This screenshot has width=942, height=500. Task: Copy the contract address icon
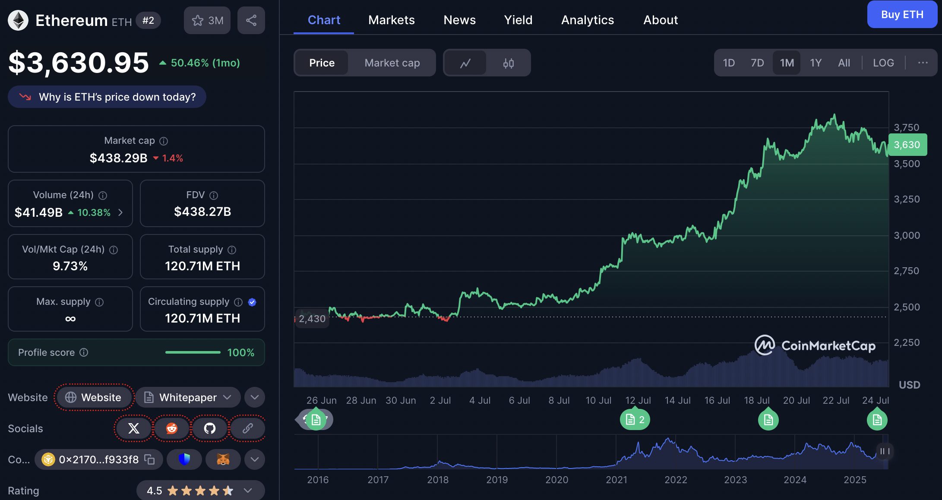pos(149,459)
